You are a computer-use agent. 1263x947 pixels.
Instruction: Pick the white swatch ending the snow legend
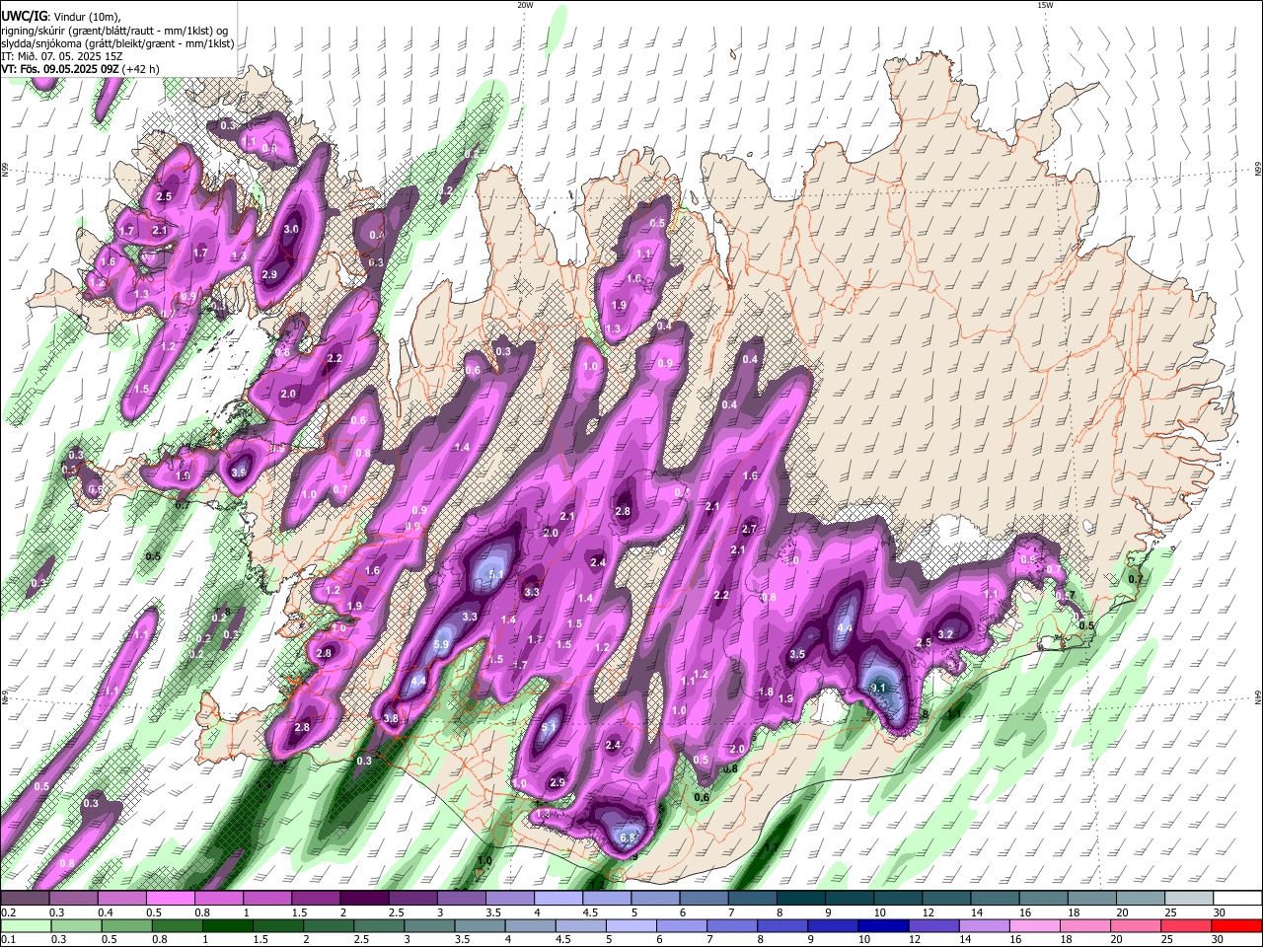pyautogui.click(x=1236, y=899)
